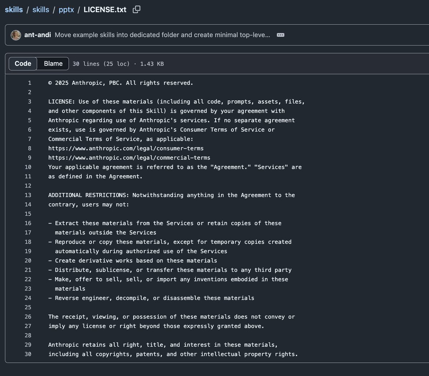Click the 'contrary, users may not:' line
The height and width of the screenshot is (376, 429).
coord(89,204)
